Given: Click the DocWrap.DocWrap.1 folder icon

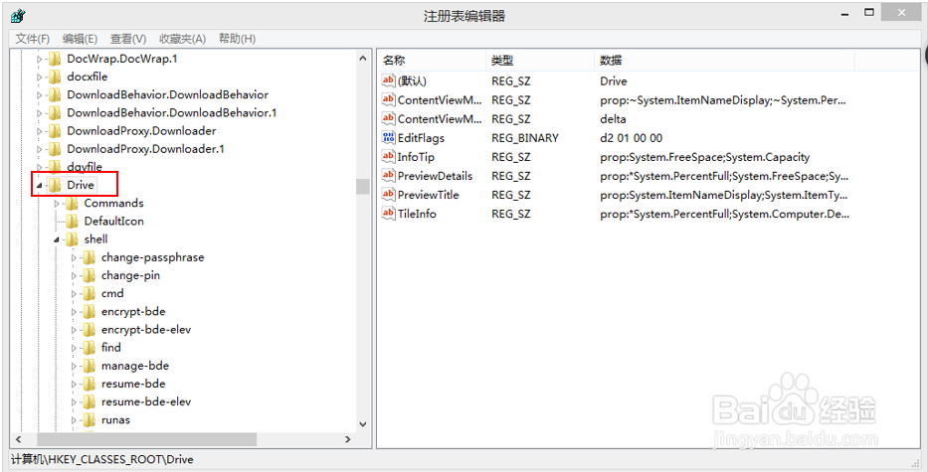Looking at the screenshot, I should click(x=55, y=59).
